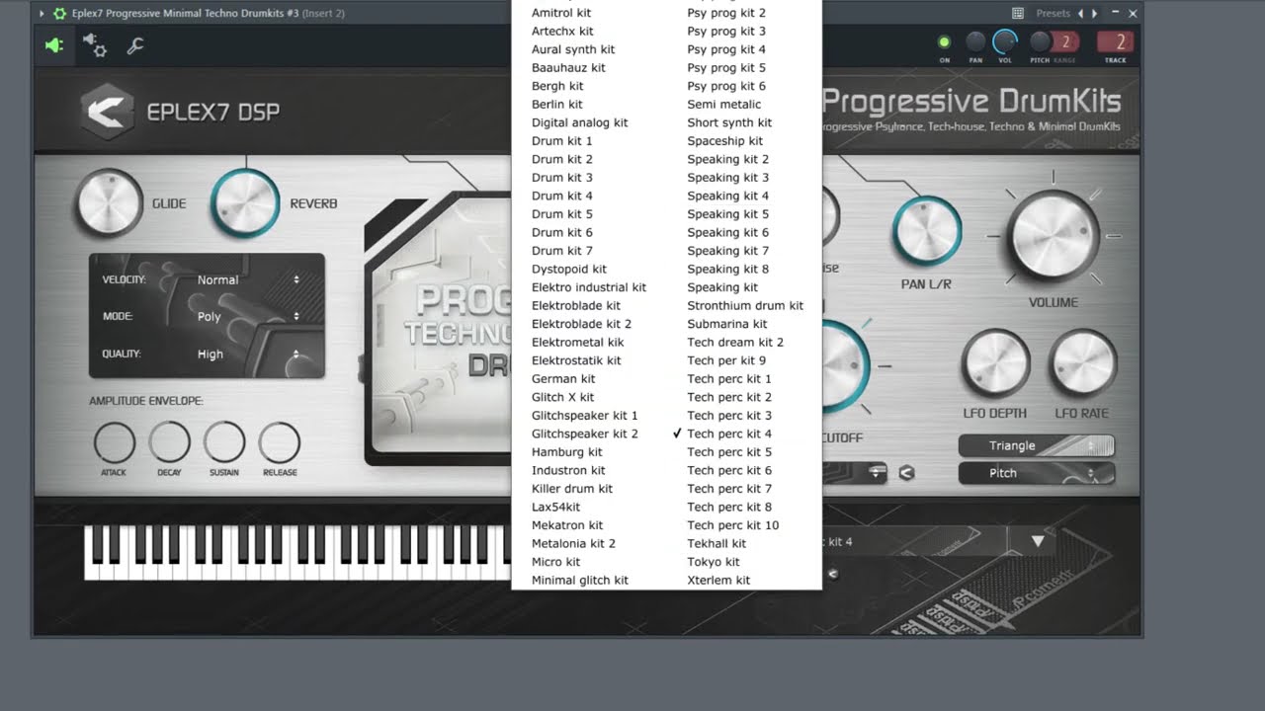
Task: Click the DECAY envelope knob
Action: pyautogui.click(x=169, y=442)
